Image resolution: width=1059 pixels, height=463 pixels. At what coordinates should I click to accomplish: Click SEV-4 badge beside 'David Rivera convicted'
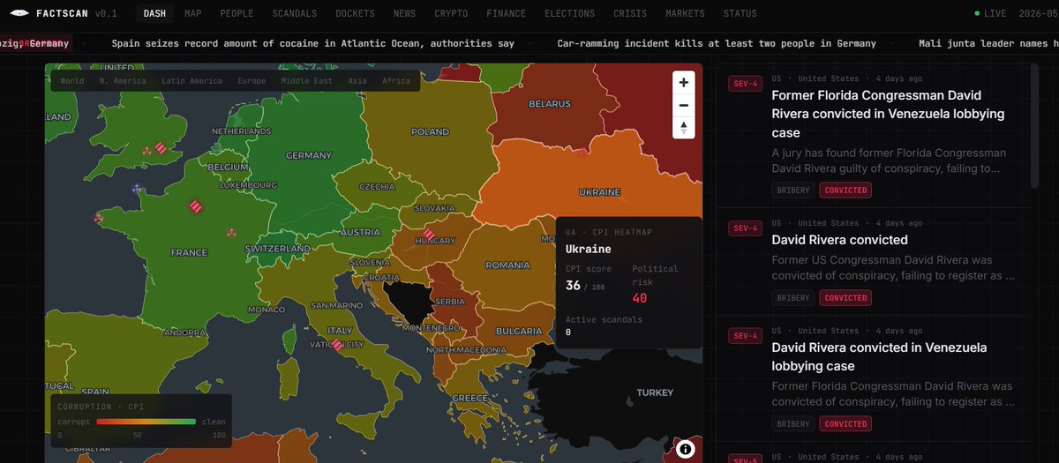pyautogui.click(x=744, y=228)
